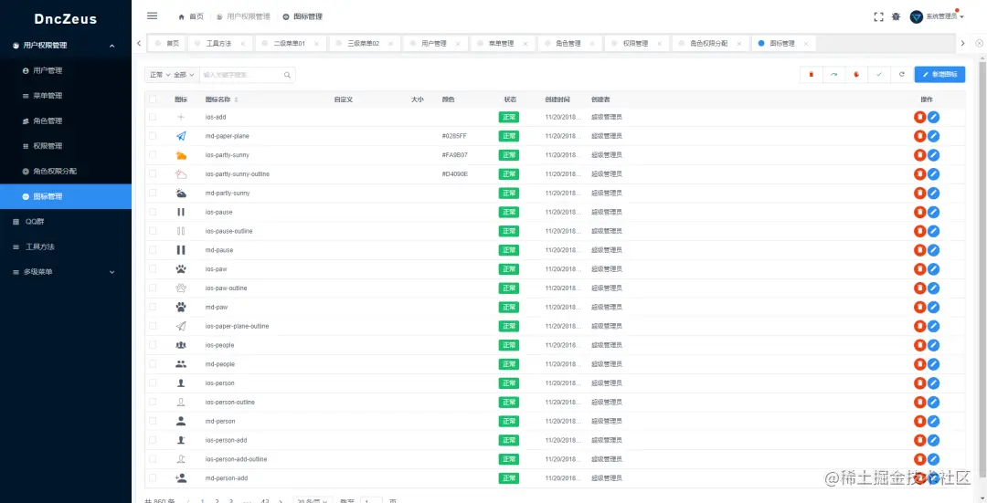Check the md-paper-plane row checkbox

pos(153,136)
